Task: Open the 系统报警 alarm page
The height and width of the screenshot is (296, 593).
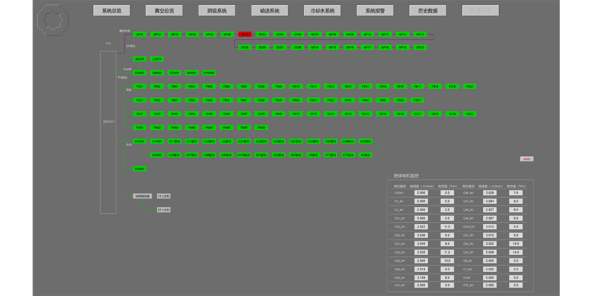Action: [x=375, y=11]
